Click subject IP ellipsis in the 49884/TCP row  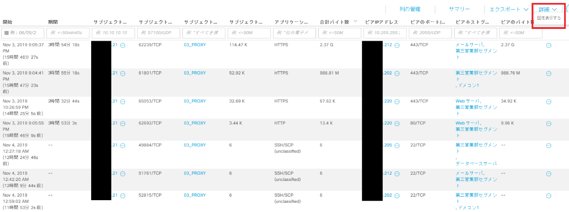tap(123, 145)
